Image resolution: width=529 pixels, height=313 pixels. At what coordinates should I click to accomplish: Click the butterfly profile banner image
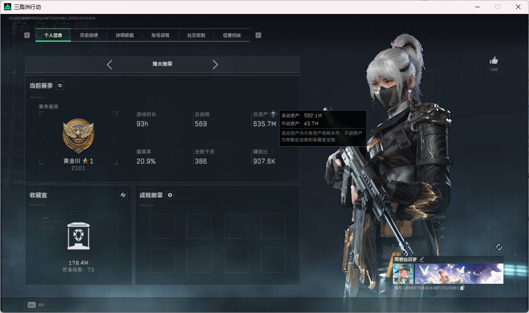[459, 274]
